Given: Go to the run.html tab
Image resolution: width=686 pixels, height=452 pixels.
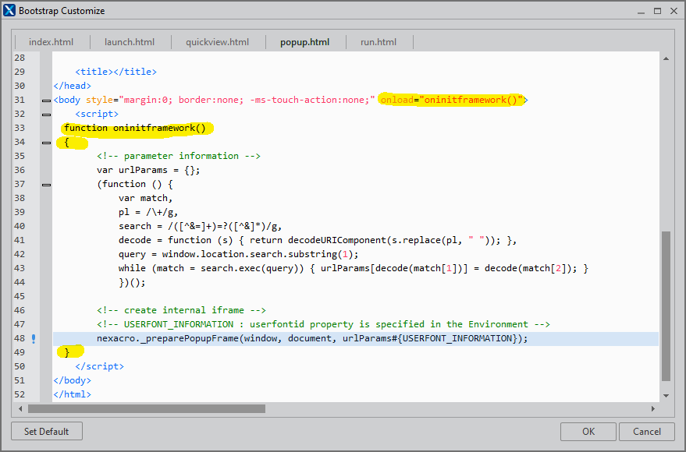Looking at the screenshot, I should [x=378, y=42].
